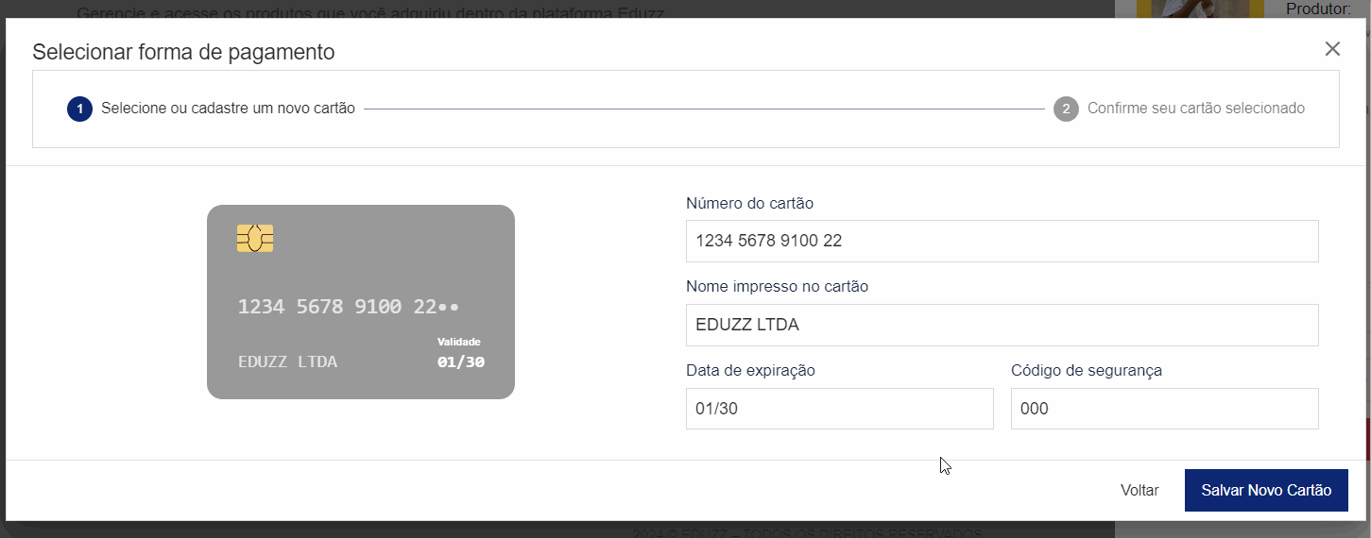Close the payment method dialog
This screenshot has width=1371, height=538.
(1332, 49)
